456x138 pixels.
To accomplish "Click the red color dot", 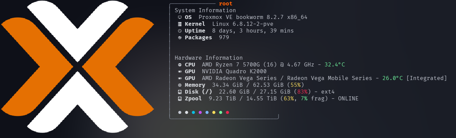I will tap(227, 112).
